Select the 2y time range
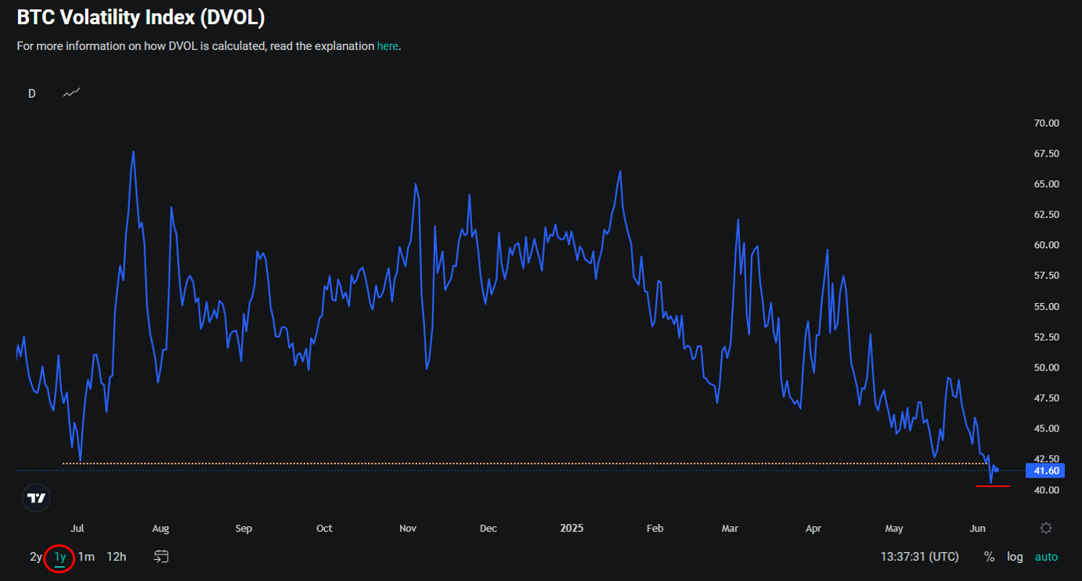This screenshot has height=581, width=1082. [36, 557]
